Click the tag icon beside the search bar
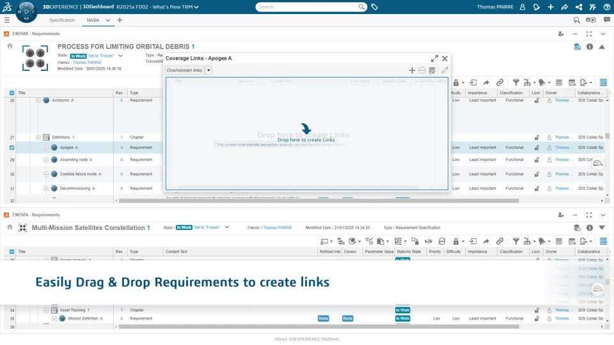The width and height of the screenshot is (614, 345). point(374,7)
